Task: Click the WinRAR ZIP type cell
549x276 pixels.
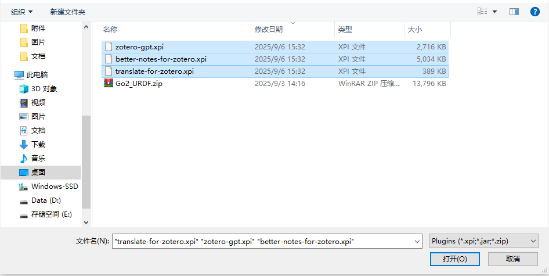Action: point(369,84)
